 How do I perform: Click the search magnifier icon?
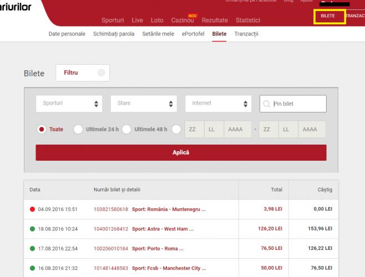[266, 104]
